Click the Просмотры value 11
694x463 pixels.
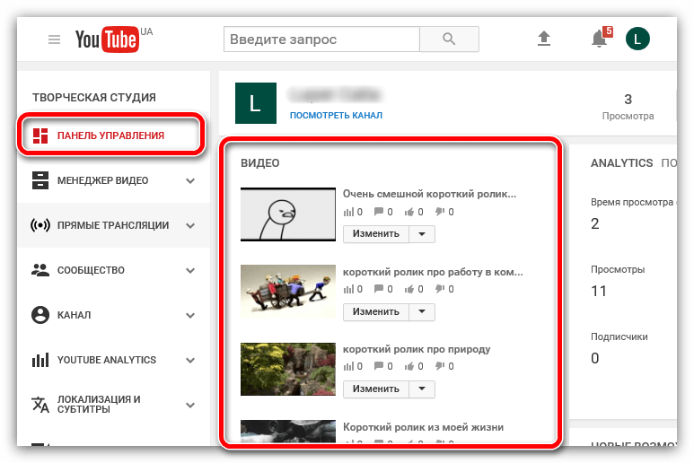pos(599,291)
